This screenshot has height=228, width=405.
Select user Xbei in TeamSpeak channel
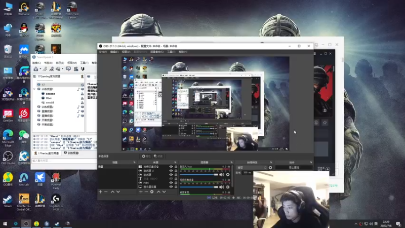point(49,98)
